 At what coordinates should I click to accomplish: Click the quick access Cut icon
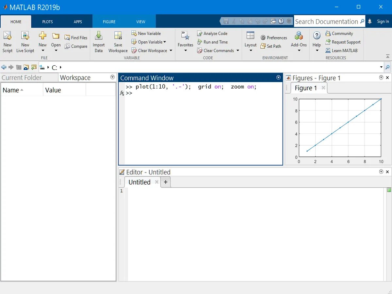(234, 21)
